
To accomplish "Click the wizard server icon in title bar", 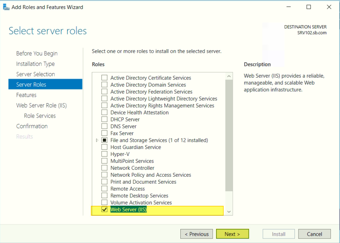I will coord(6,7).
